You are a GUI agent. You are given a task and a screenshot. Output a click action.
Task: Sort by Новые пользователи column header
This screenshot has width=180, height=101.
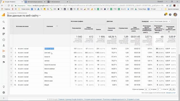(x=89, y=28)
